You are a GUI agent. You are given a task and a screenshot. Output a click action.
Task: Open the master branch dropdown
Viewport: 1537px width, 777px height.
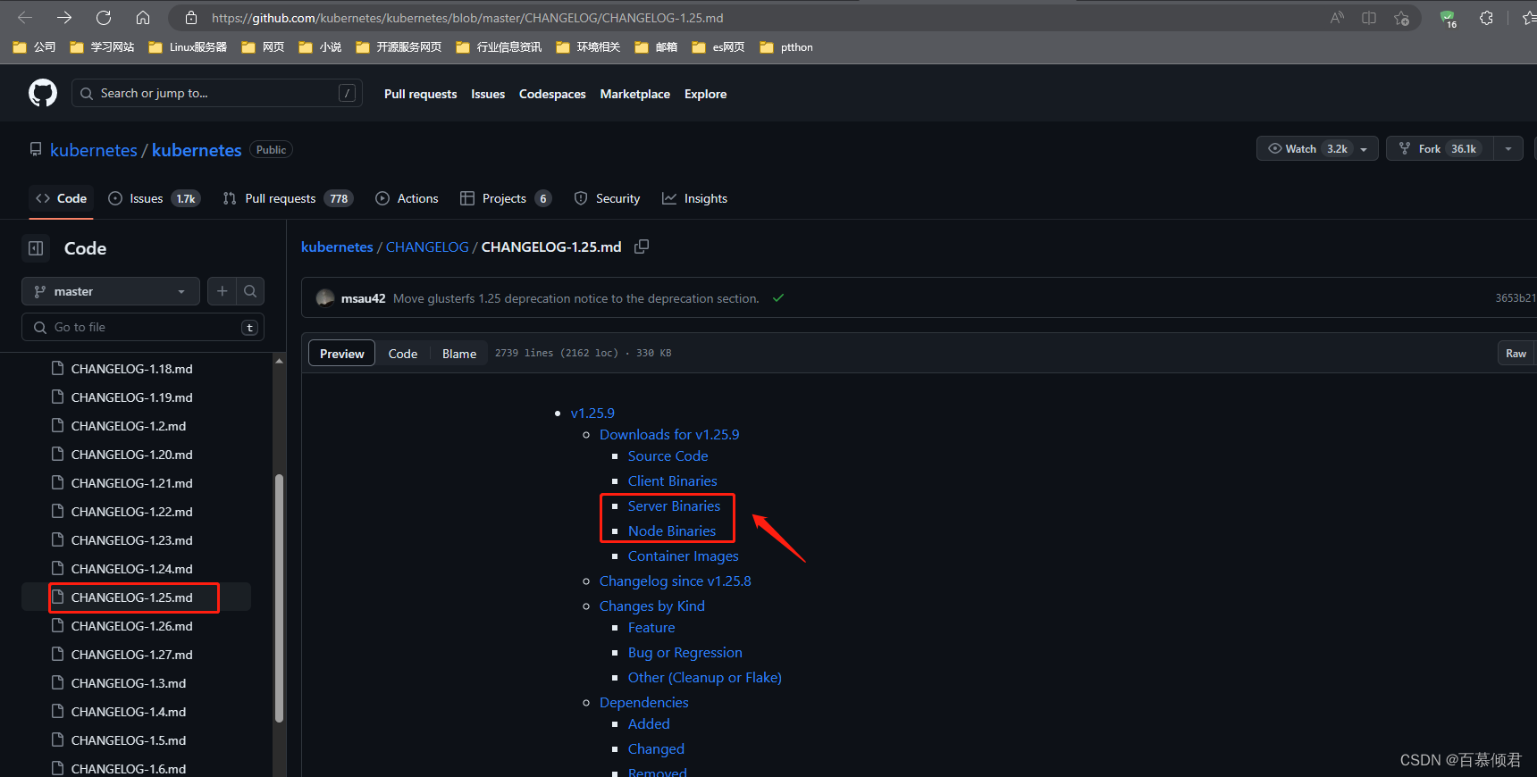[x=111, y=291]
